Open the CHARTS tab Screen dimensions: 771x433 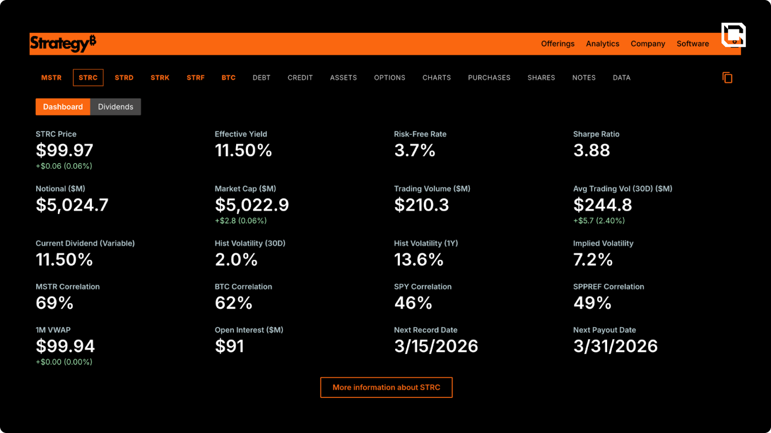pyautogui.click(x=437, y=77)
